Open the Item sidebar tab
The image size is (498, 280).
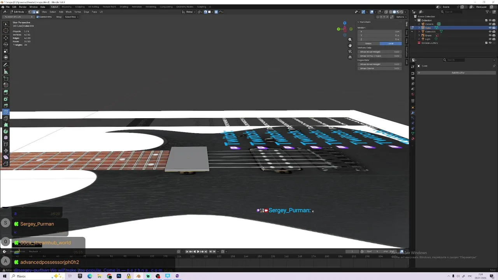[x=407, y=24]
